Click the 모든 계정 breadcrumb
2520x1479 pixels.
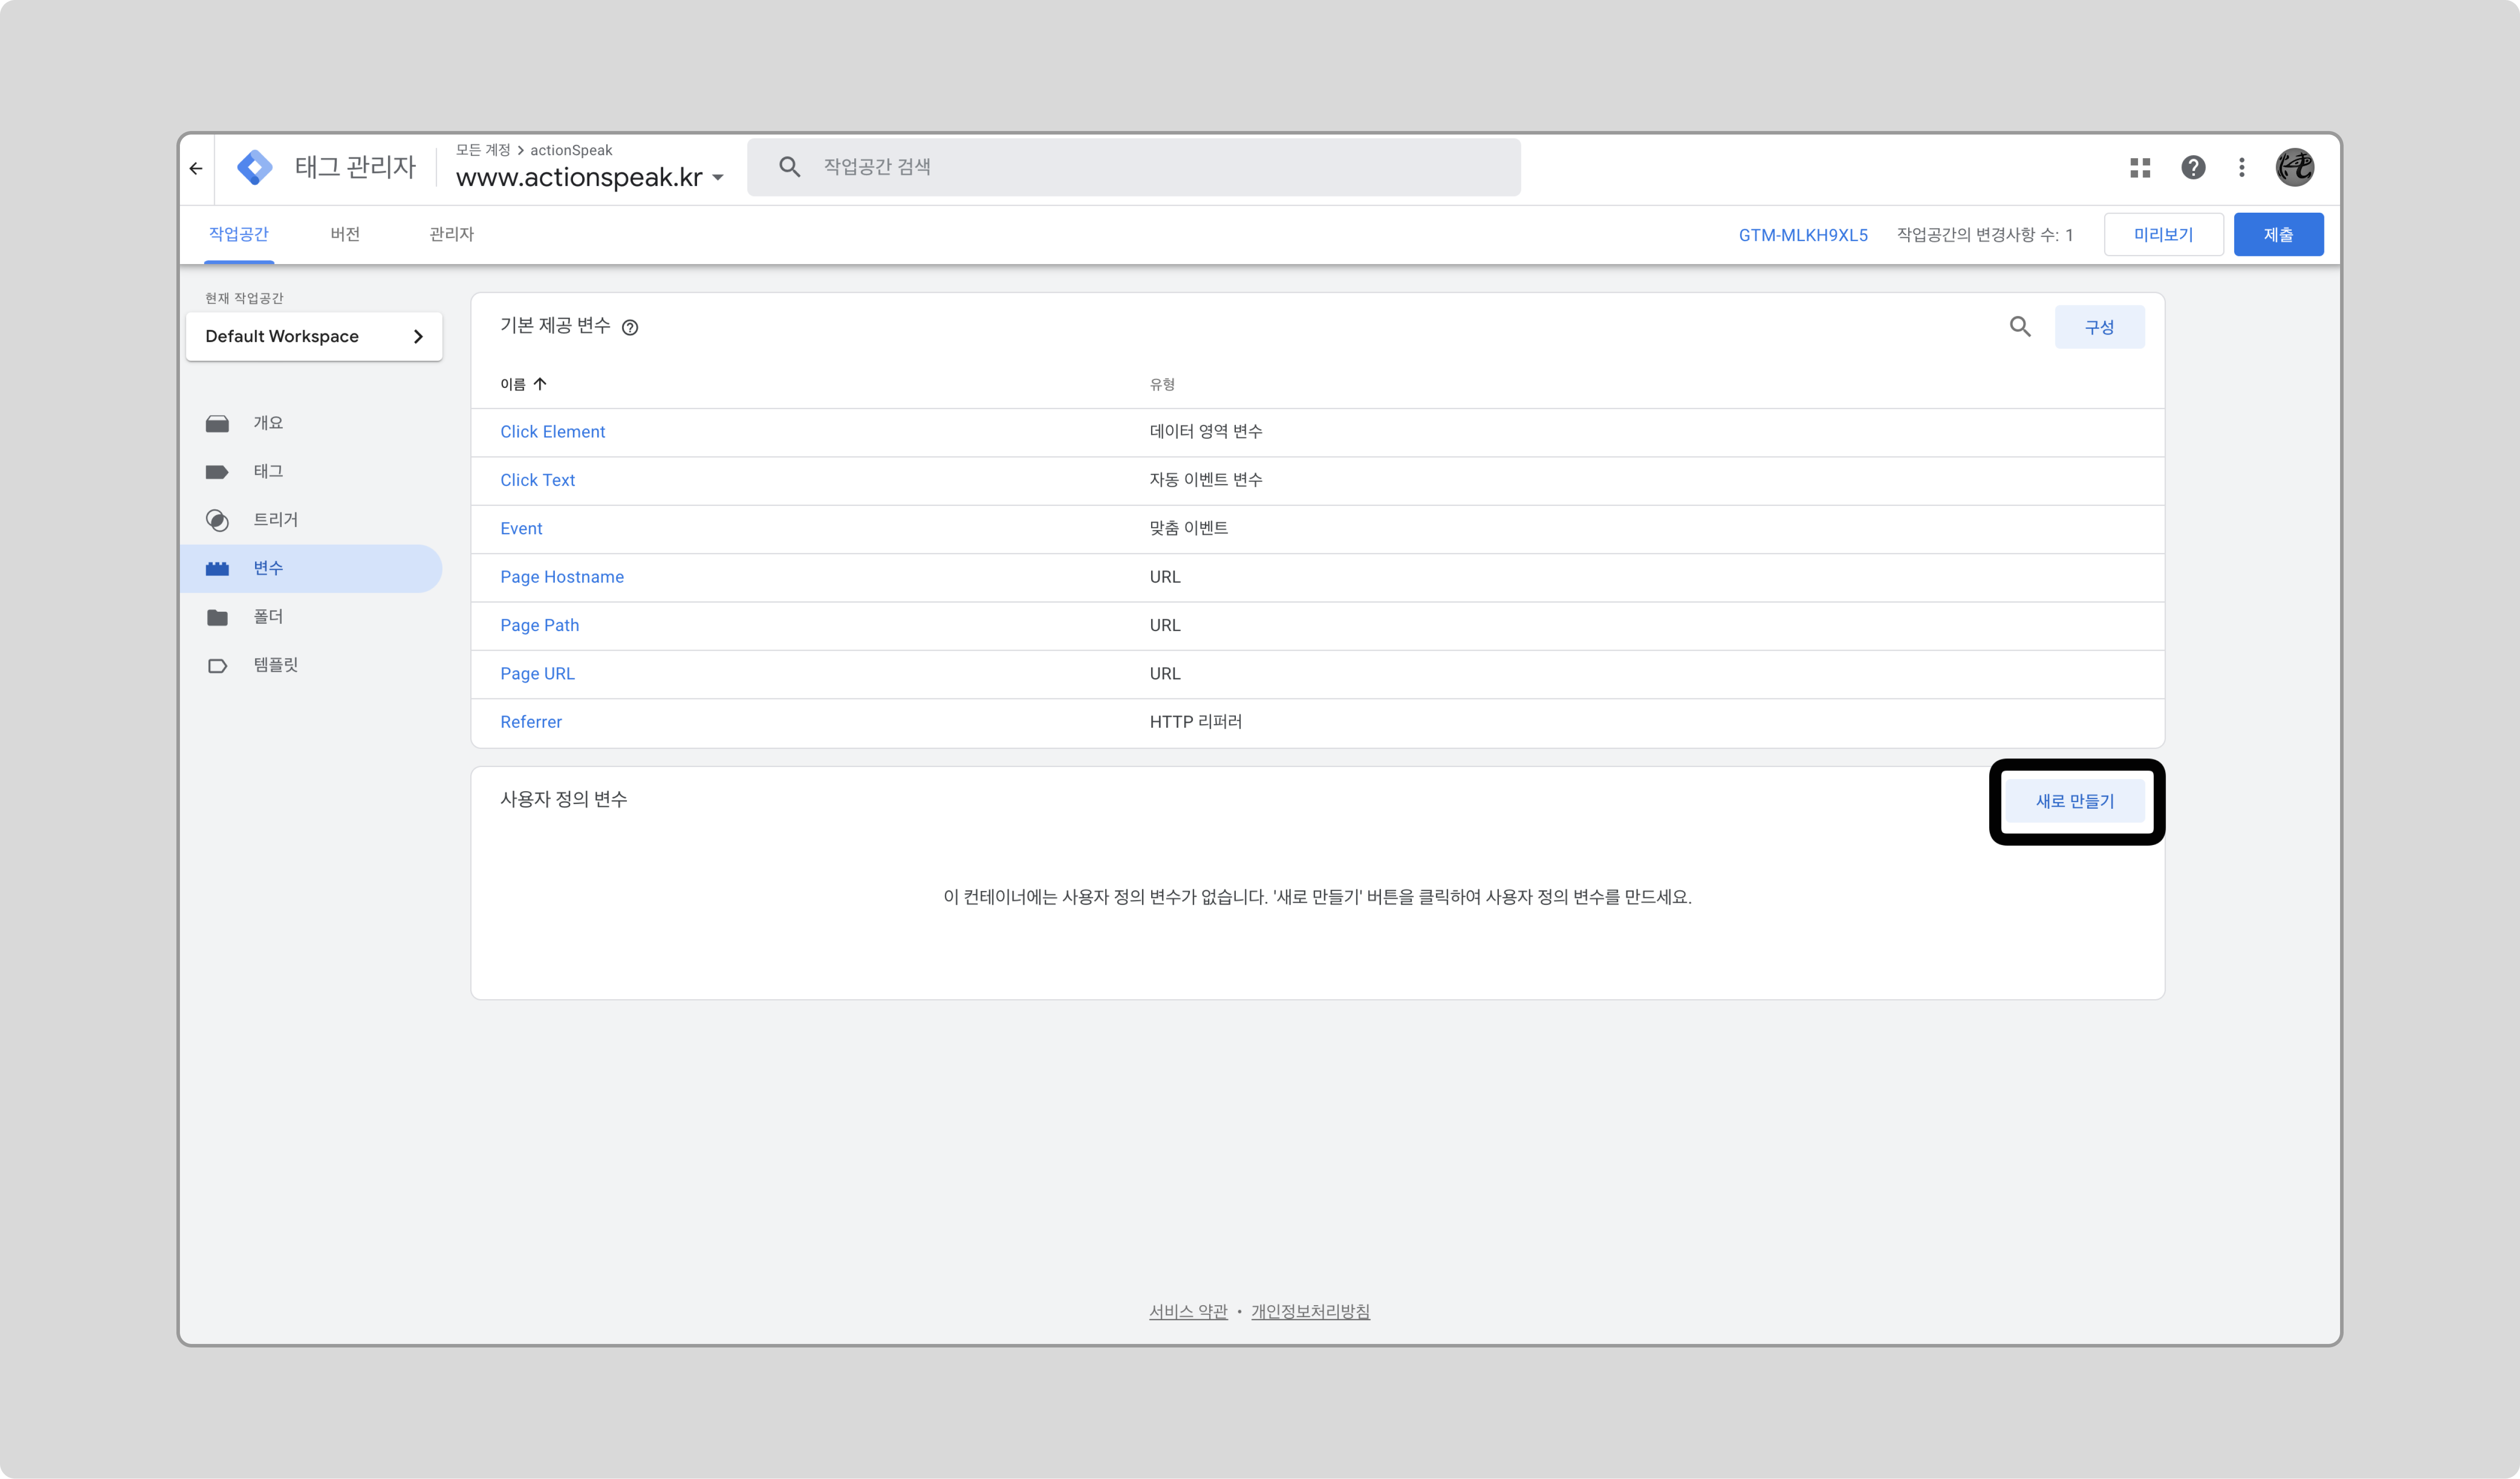pos(483,150)
